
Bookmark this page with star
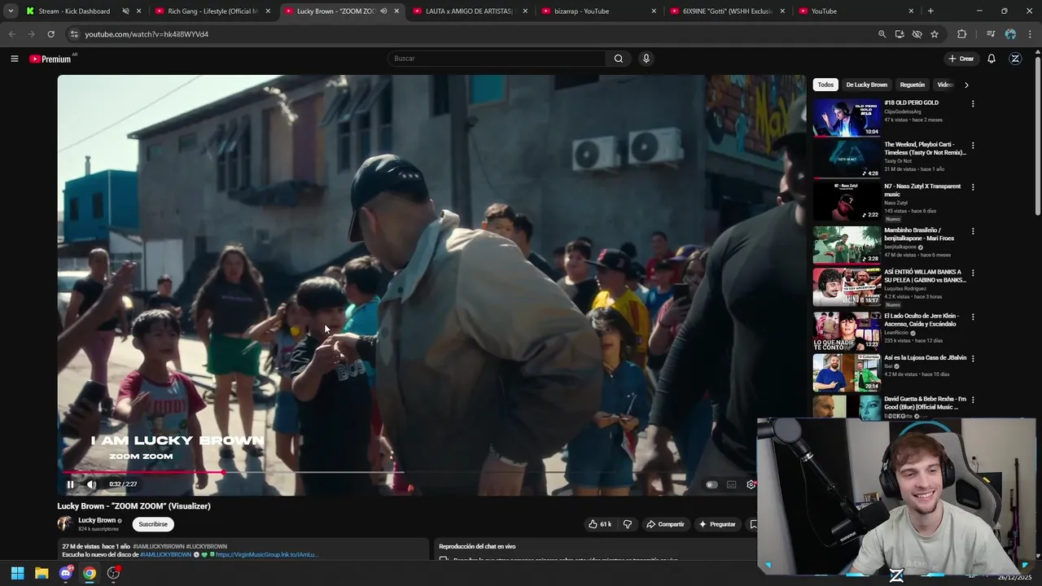(935, 34)
